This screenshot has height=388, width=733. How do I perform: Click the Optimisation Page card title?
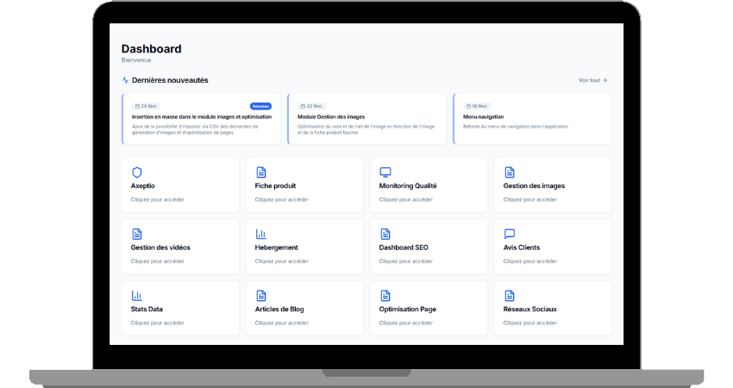click(x=407, y=309)
